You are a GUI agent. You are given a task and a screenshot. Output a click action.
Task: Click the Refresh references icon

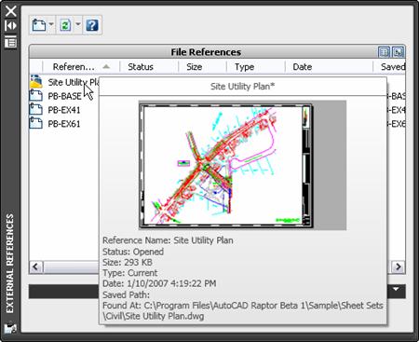65,25
